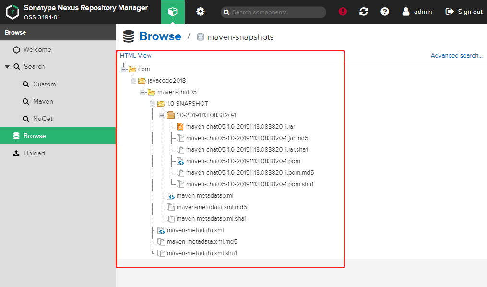Screen dimensions: 487x287
Task: Open the Browse cube icon in header
Action: 173,12
